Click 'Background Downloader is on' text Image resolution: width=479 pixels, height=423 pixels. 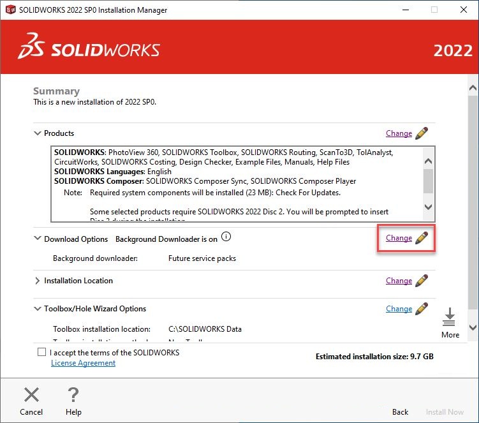pyautogui.click(x=166, y=239)
